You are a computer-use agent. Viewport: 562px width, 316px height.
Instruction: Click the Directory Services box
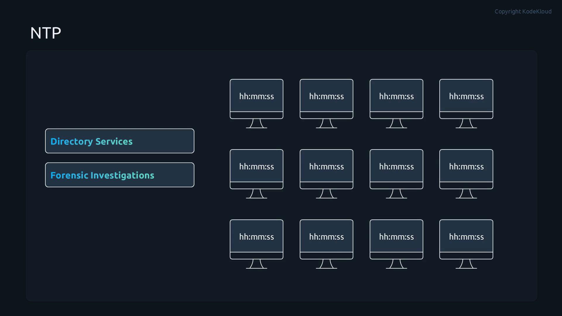[x=120, y=141]
